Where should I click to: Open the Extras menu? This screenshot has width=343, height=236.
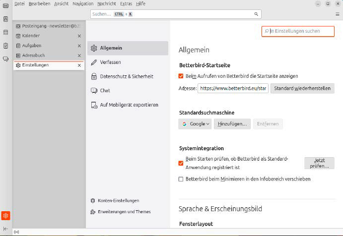(126, 3)
